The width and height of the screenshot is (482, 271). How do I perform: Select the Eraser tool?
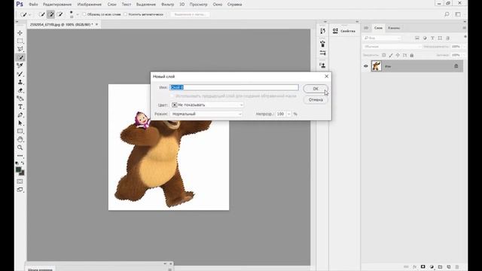pyautogui.click(x=20, y=90)
